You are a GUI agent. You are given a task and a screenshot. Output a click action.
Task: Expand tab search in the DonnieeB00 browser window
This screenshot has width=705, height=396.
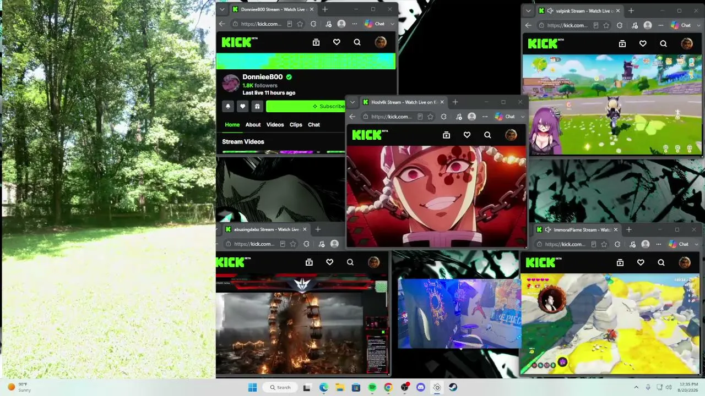tap(222, 9)
